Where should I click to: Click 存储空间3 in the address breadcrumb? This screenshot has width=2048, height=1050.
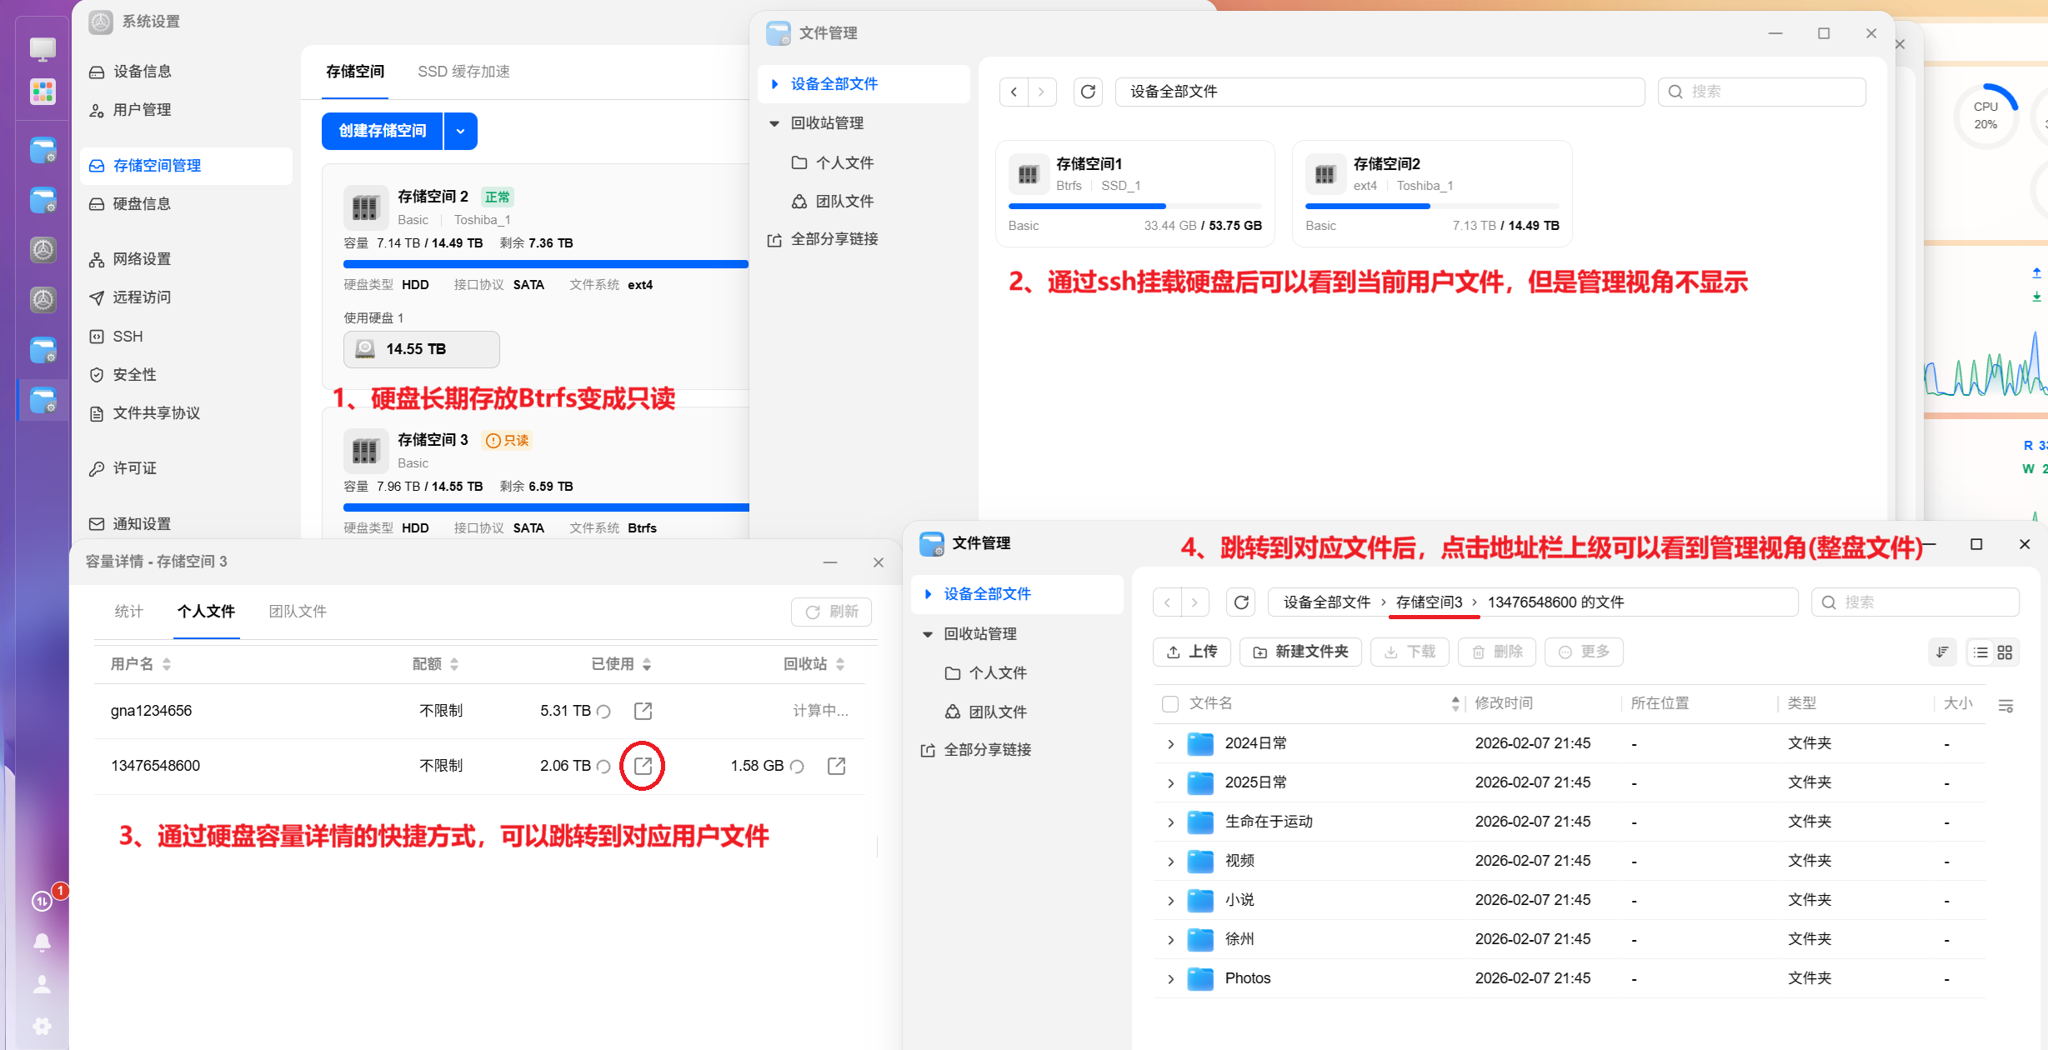click(x=1429, y=602)
